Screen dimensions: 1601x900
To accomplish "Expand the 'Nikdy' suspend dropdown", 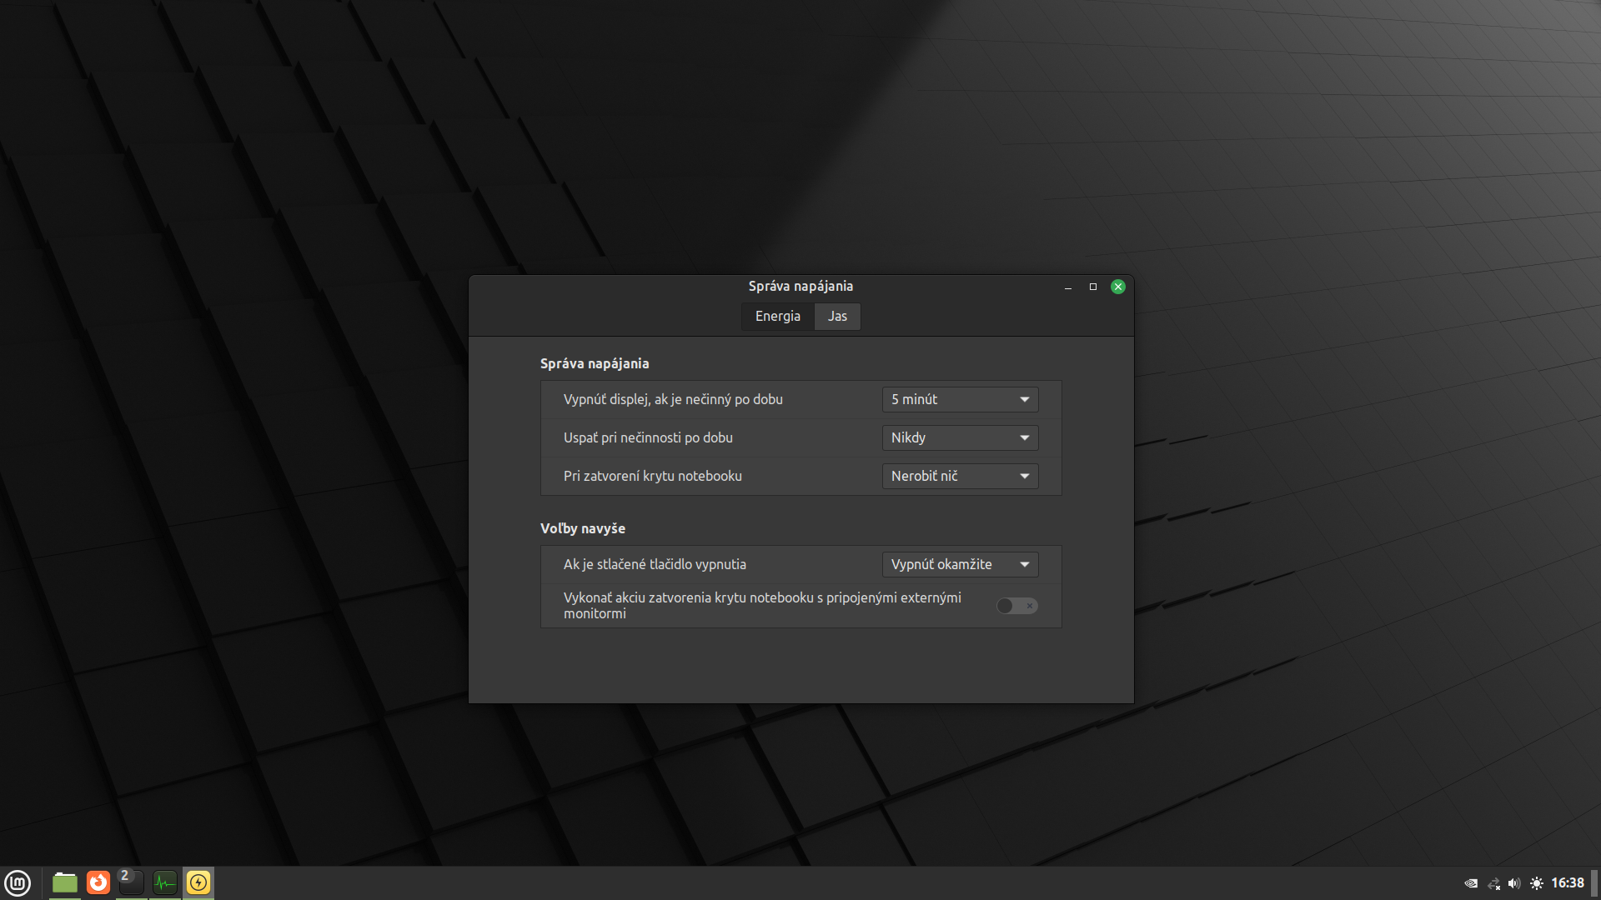I will click(x=960, y=437).
